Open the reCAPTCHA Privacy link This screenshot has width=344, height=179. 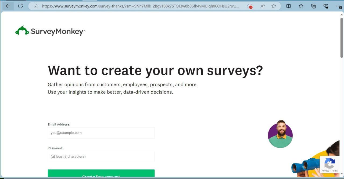[325, 171]
